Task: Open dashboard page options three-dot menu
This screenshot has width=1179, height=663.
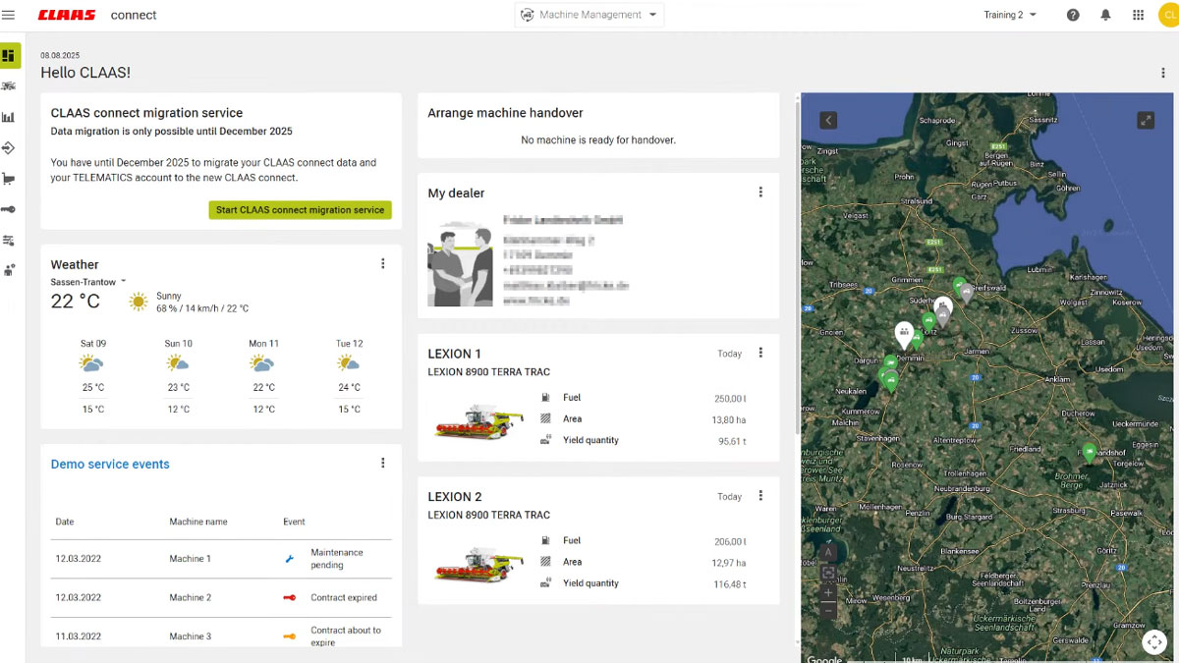Action: [x=1163, y=73]
